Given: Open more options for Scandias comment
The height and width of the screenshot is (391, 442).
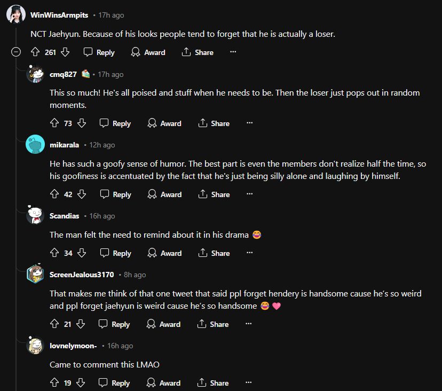Looking at the screenshot, I should click(x=249, y=253).
